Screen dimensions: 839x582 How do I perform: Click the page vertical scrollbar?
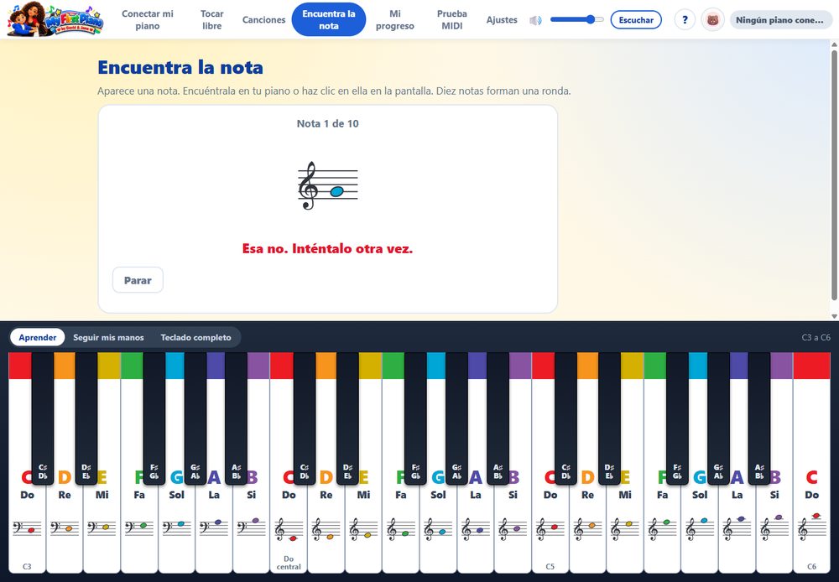point(834,176)
